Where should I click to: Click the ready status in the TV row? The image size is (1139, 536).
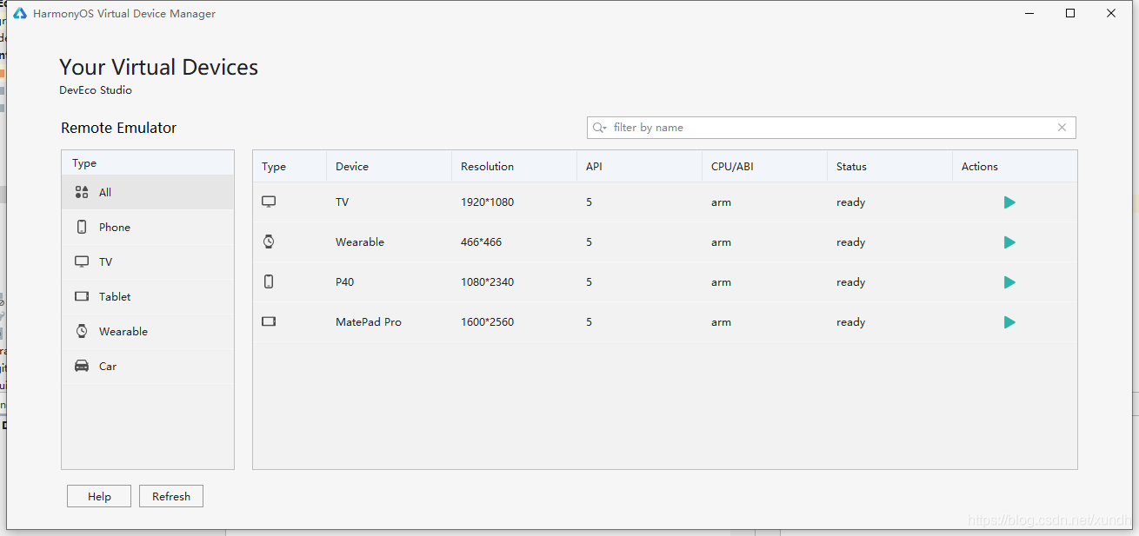[x=850, y=202]
